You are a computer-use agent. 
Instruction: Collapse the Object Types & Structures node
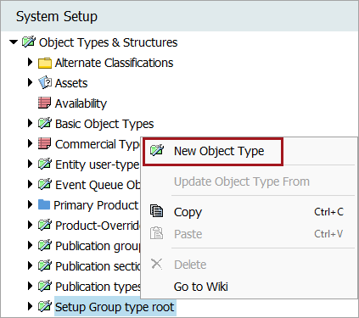[14, 42]
